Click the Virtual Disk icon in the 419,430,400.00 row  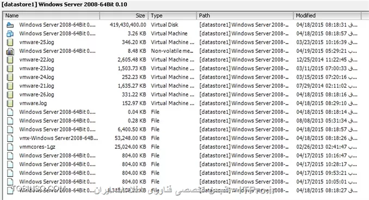point(10,25)
